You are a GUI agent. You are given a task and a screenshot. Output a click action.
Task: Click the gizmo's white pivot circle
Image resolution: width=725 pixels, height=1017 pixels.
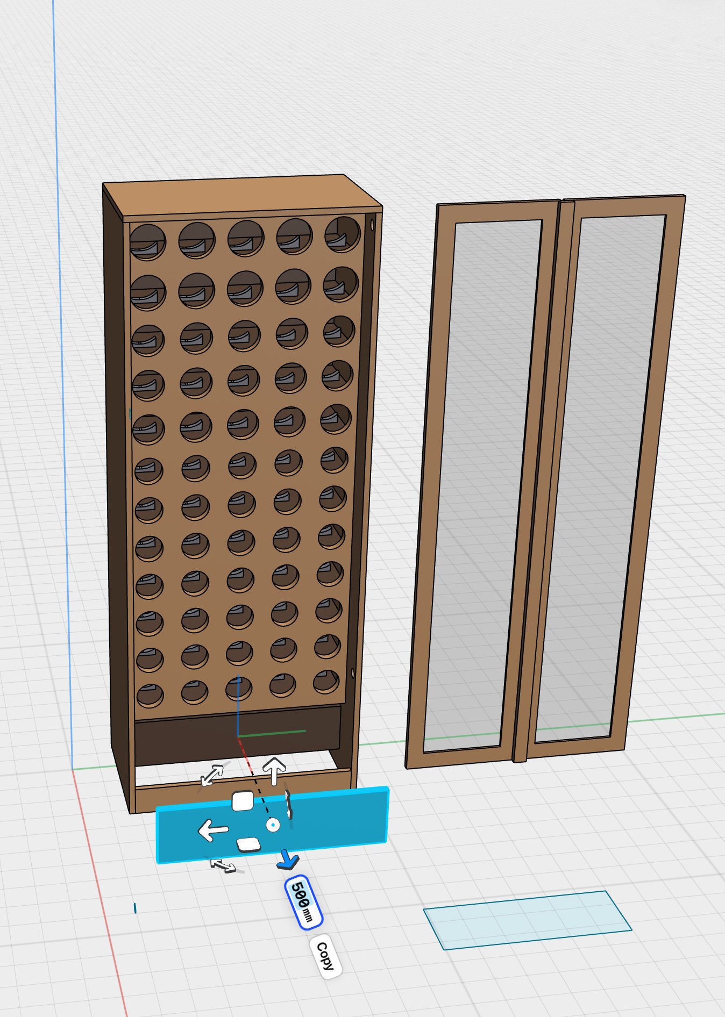point(273,825)
